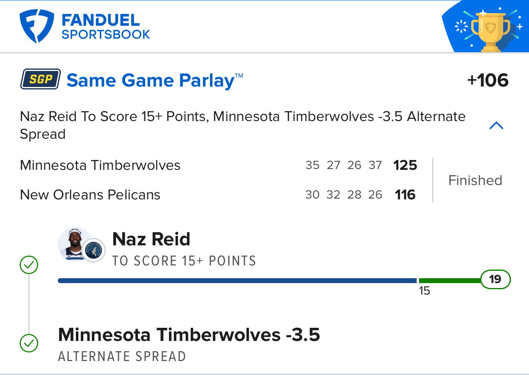Click the green checkmark beside Timberwolves -3.5

(29, 343)
